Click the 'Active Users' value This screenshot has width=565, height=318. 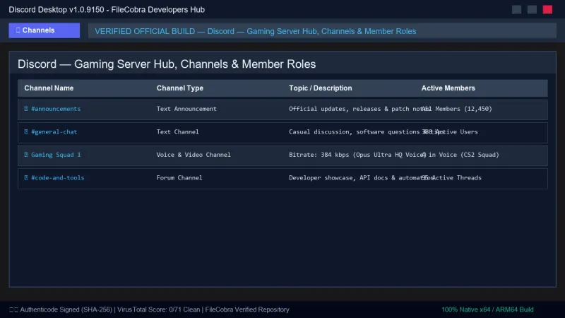(456, 131)
